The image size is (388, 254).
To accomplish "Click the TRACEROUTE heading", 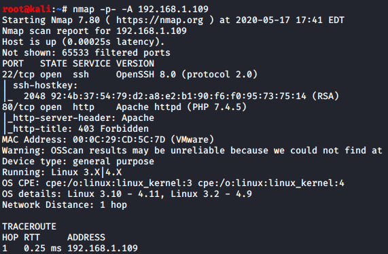I will [x=29, y=227].
